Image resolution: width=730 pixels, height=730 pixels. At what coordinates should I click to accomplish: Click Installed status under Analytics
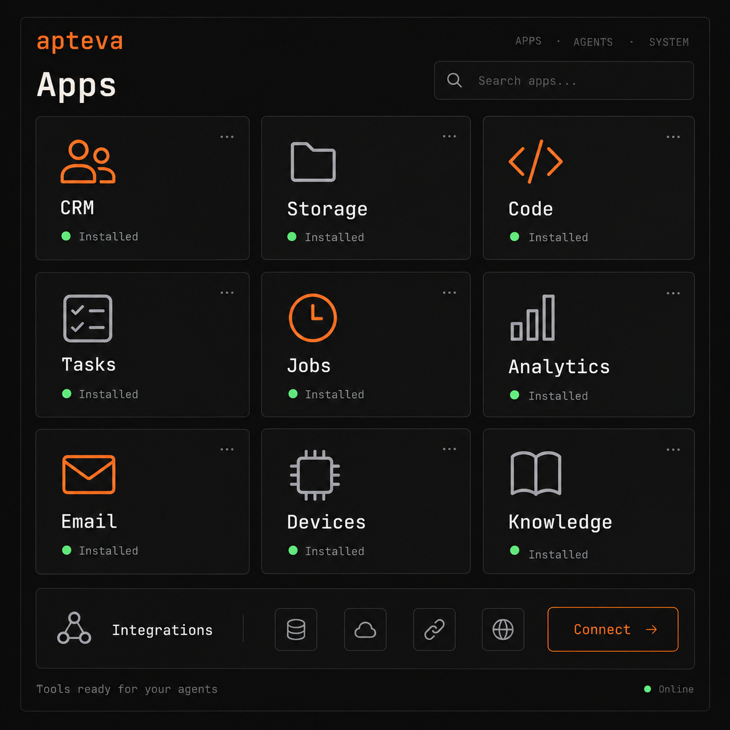(549, 395)
